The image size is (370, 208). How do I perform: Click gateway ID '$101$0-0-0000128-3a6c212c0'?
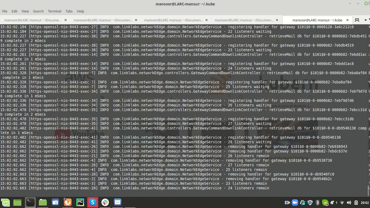pyautogui.click(x=325, y=27)
